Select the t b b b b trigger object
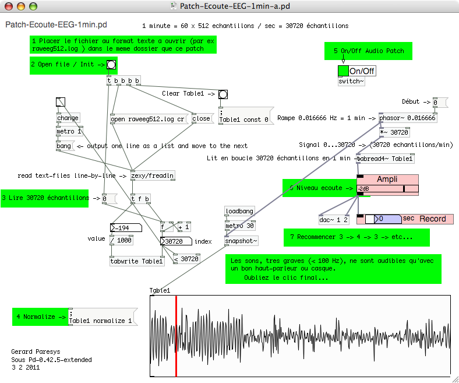This screenshot has height=383, width=459. pos(123,80)
